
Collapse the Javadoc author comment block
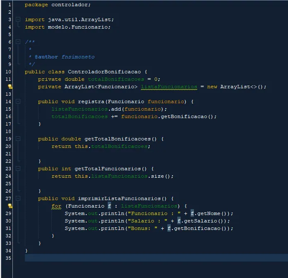click(18, 42)
